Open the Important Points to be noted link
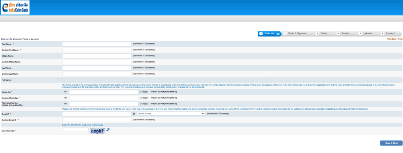The height and width of the screenshot is (153, 403). coord(20,39)
